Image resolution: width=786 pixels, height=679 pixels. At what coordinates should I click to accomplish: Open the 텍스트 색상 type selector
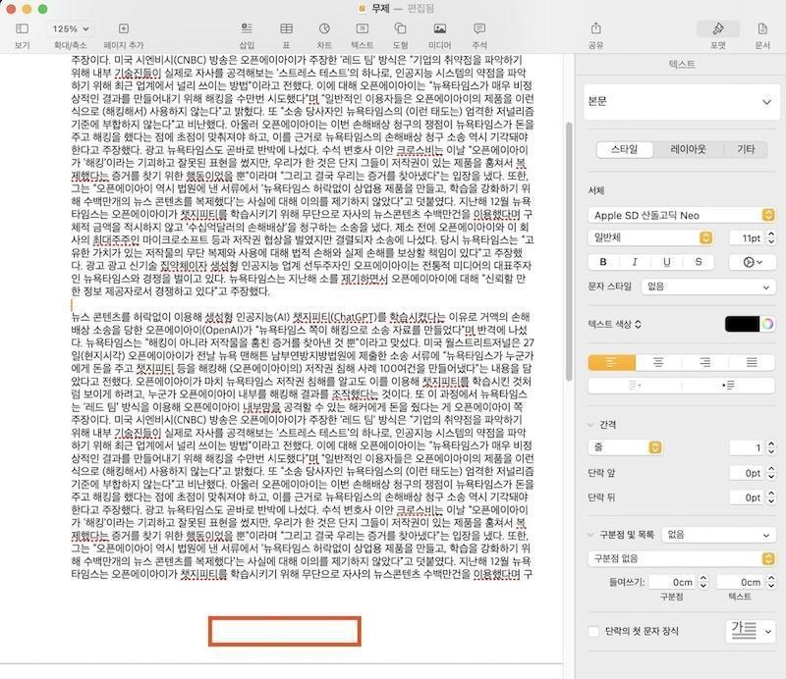click(x=615, y=324)
